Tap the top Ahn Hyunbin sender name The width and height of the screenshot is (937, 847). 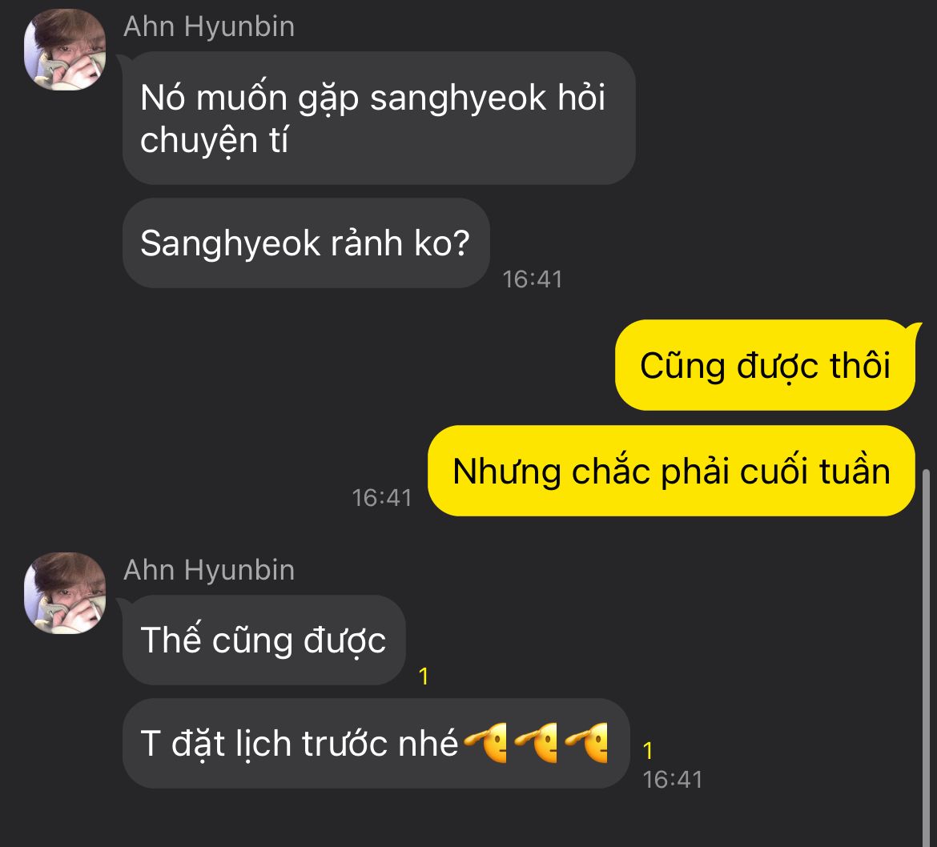pyautogui.click(x=209, y=27)
